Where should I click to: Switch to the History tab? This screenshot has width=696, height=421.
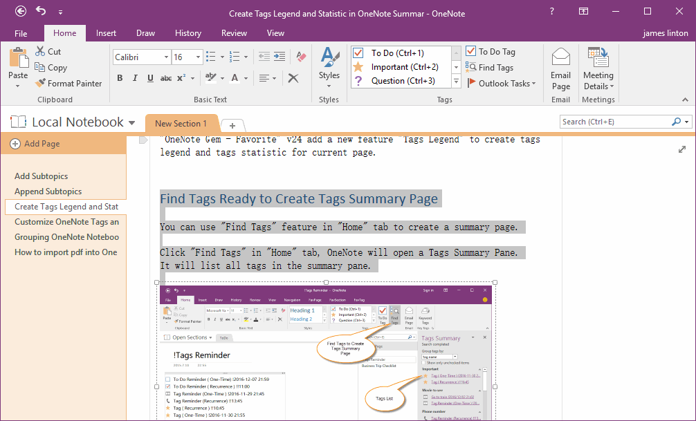point(188,33)
